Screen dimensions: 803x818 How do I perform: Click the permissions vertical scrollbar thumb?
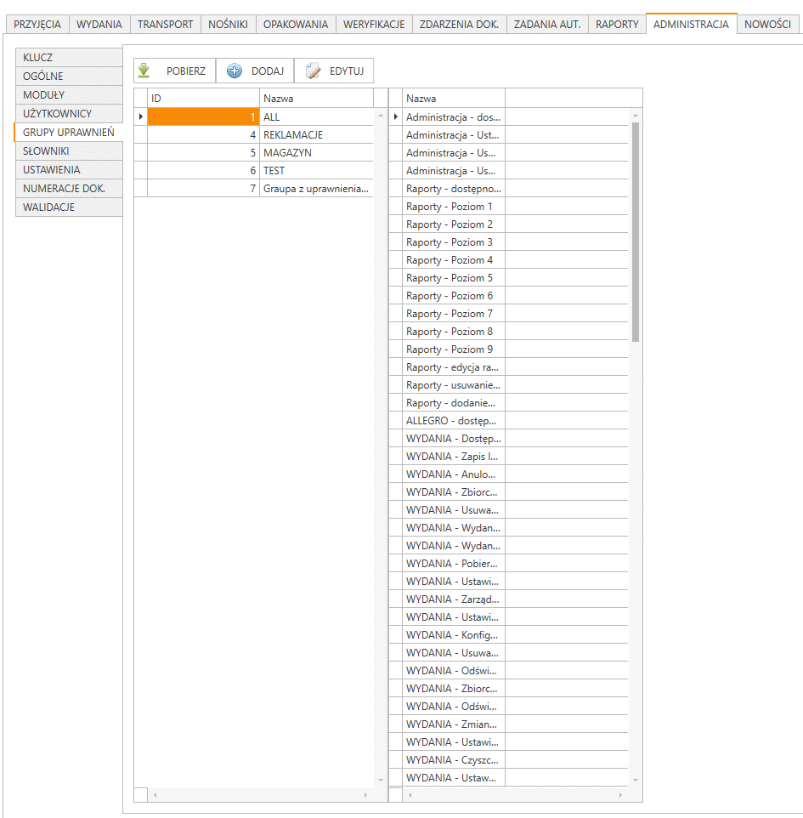point(635,232)
